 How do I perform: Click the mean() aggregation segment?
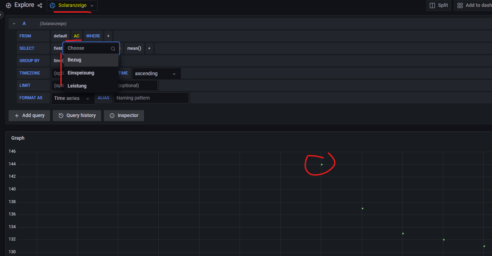click(134, 48)
